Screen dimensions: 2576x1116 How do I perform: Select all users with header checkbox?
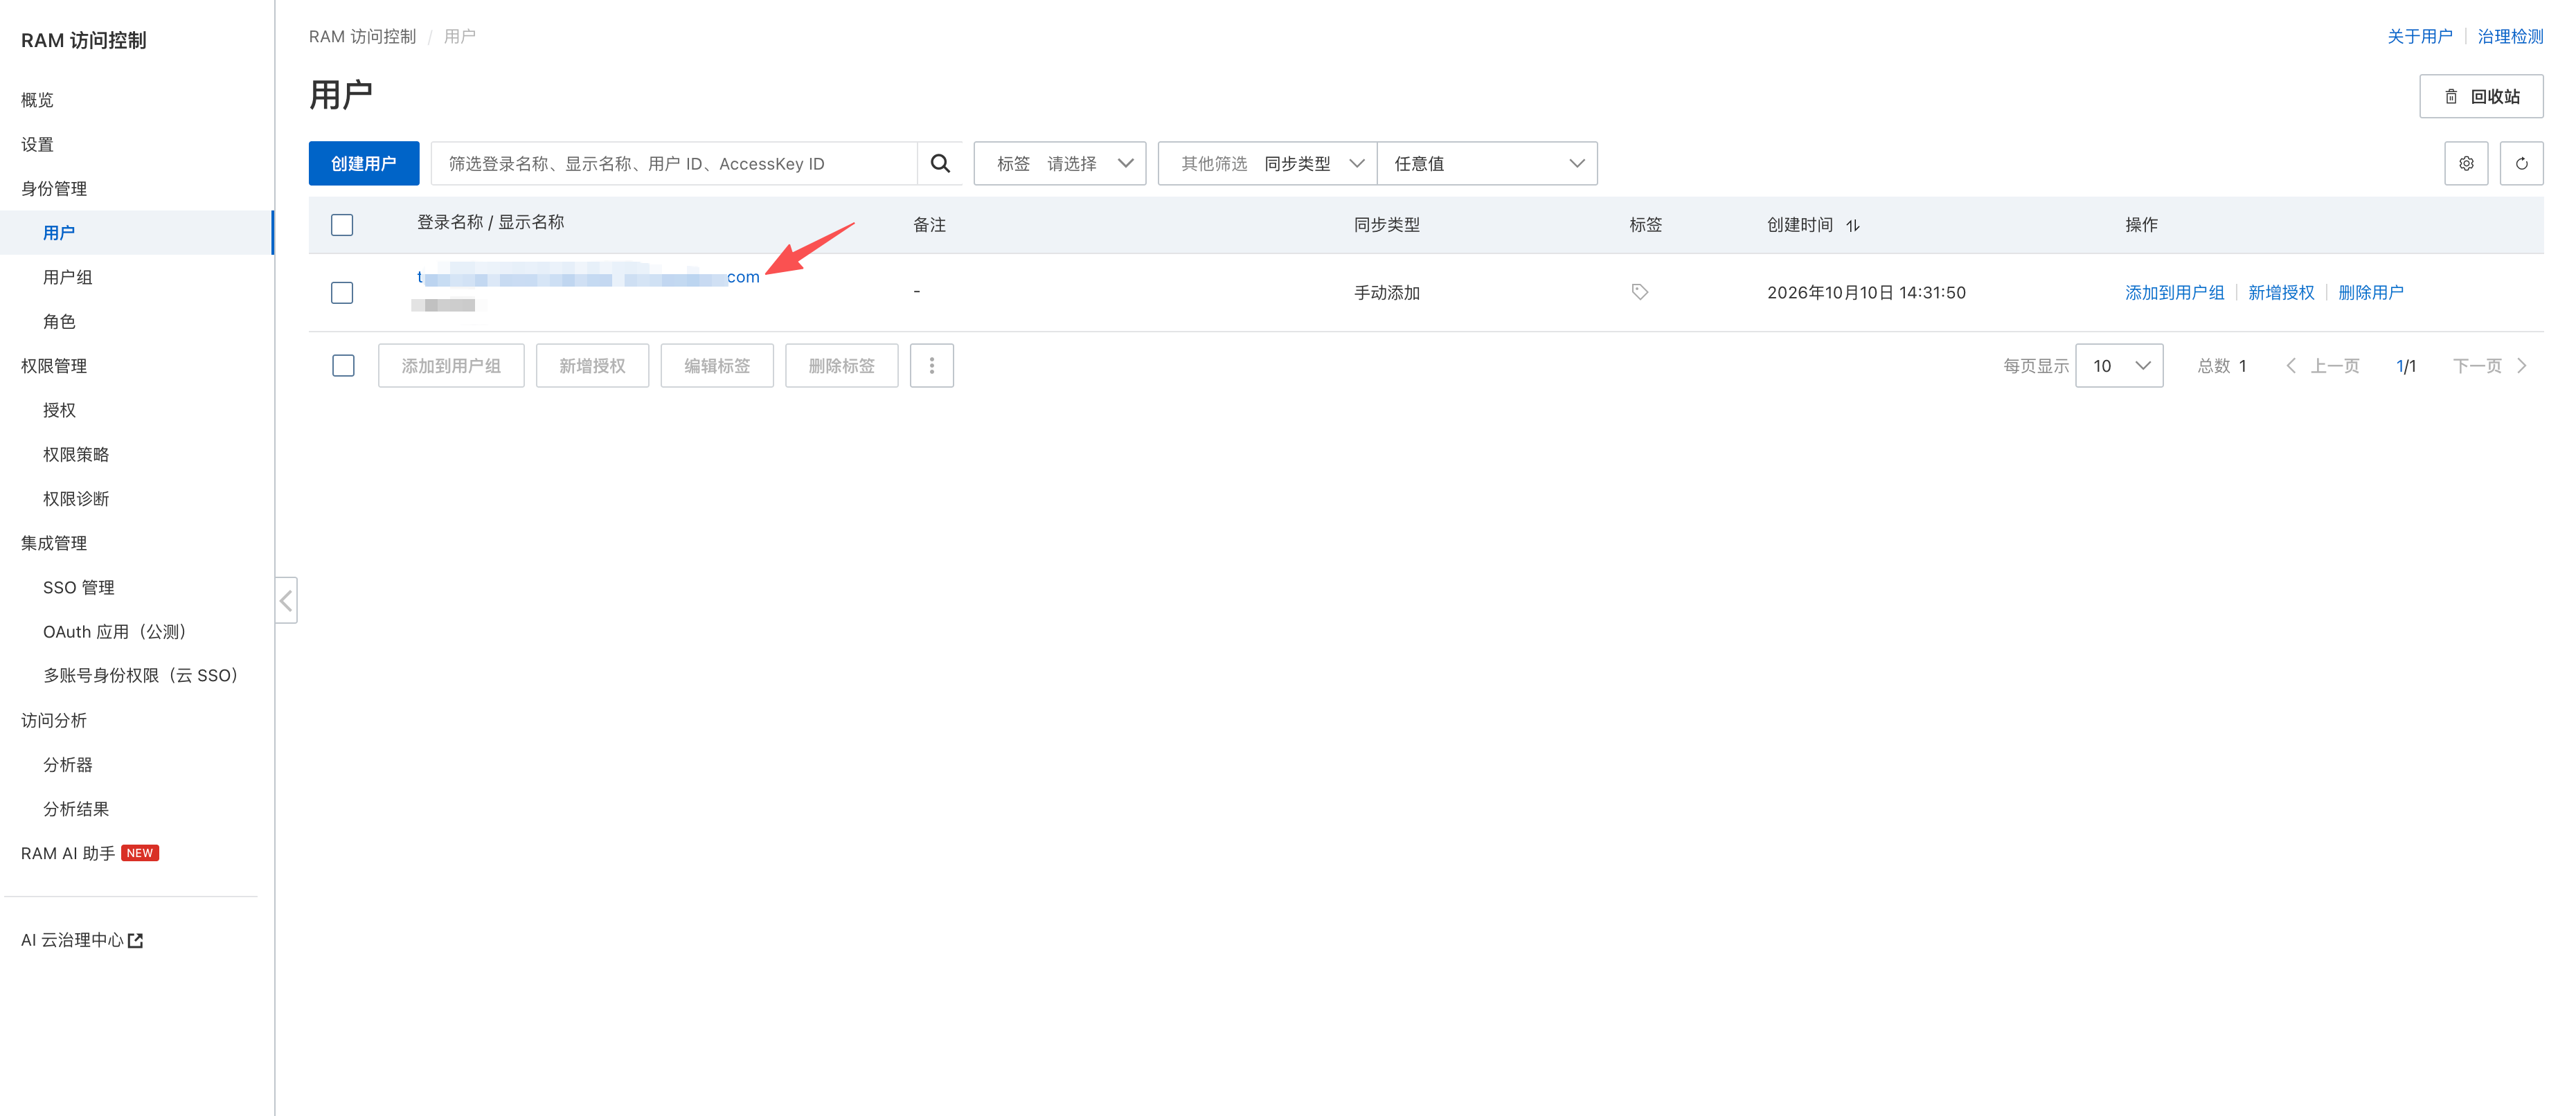pyautogui.click(x=342, y=225)
